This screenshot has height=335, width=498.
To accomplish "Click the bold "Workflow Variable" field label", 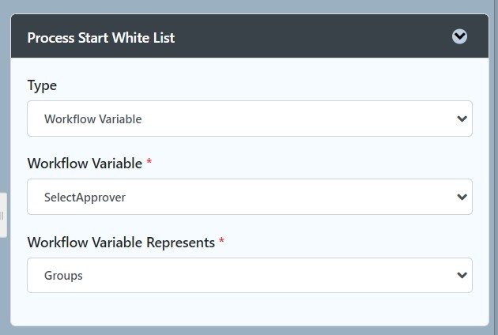I will 85,164.
